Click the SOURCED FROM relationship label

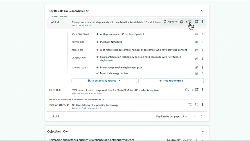point(80,34)
